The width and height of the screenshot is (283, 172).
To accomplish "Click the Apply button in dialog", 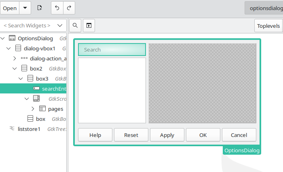I will (167, 135).
